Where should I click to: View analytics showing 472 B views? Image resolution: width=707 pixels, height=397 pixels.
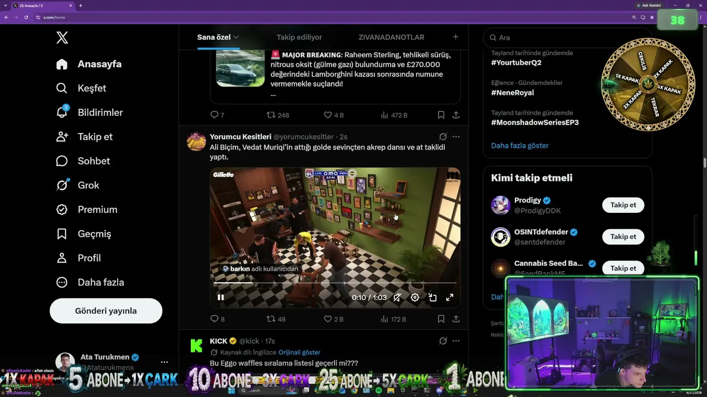coord(394,115)
